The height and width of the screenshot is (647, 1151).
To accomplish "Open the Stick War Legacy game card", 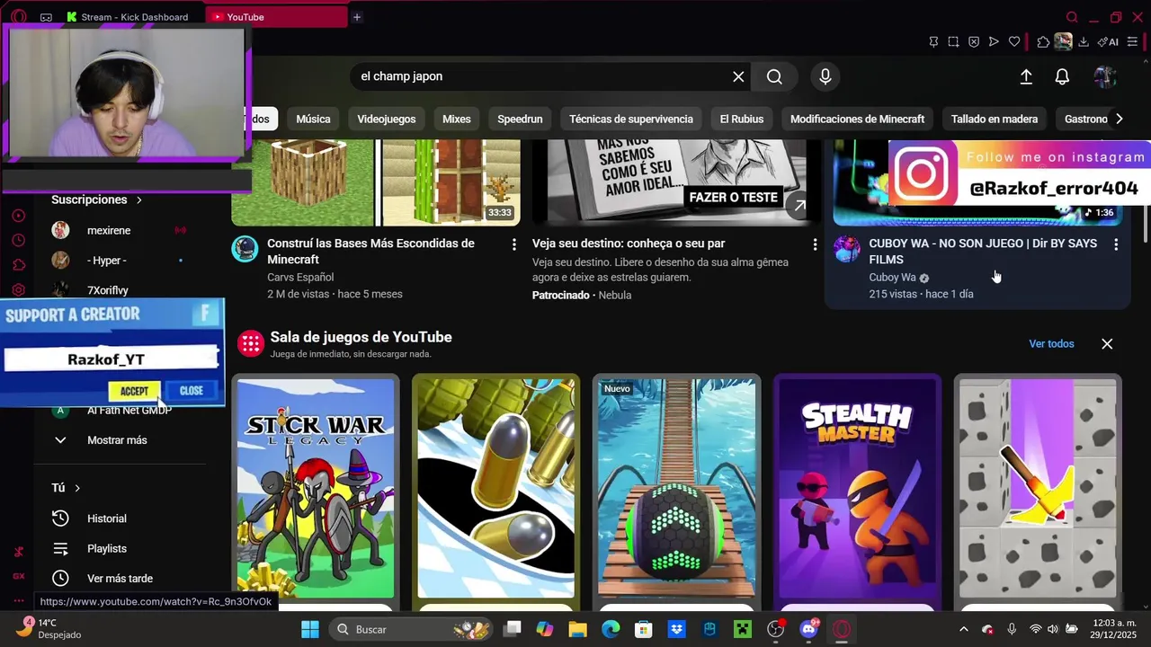I will click(x=316, y=488).
